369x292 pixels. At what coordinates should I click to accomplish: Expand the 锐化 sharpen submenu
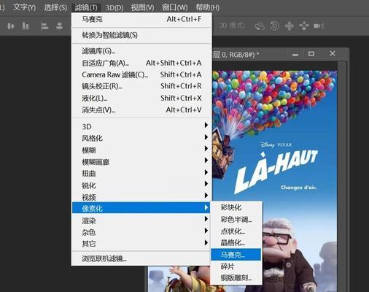(141, 185)
